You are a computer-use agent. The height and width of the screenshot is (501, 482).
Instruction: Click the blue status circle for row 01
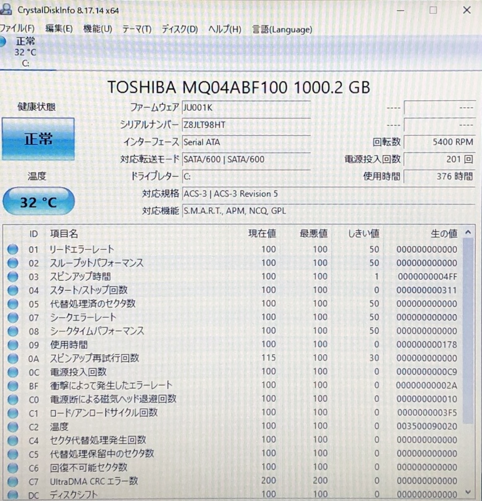tap(13, 249)
